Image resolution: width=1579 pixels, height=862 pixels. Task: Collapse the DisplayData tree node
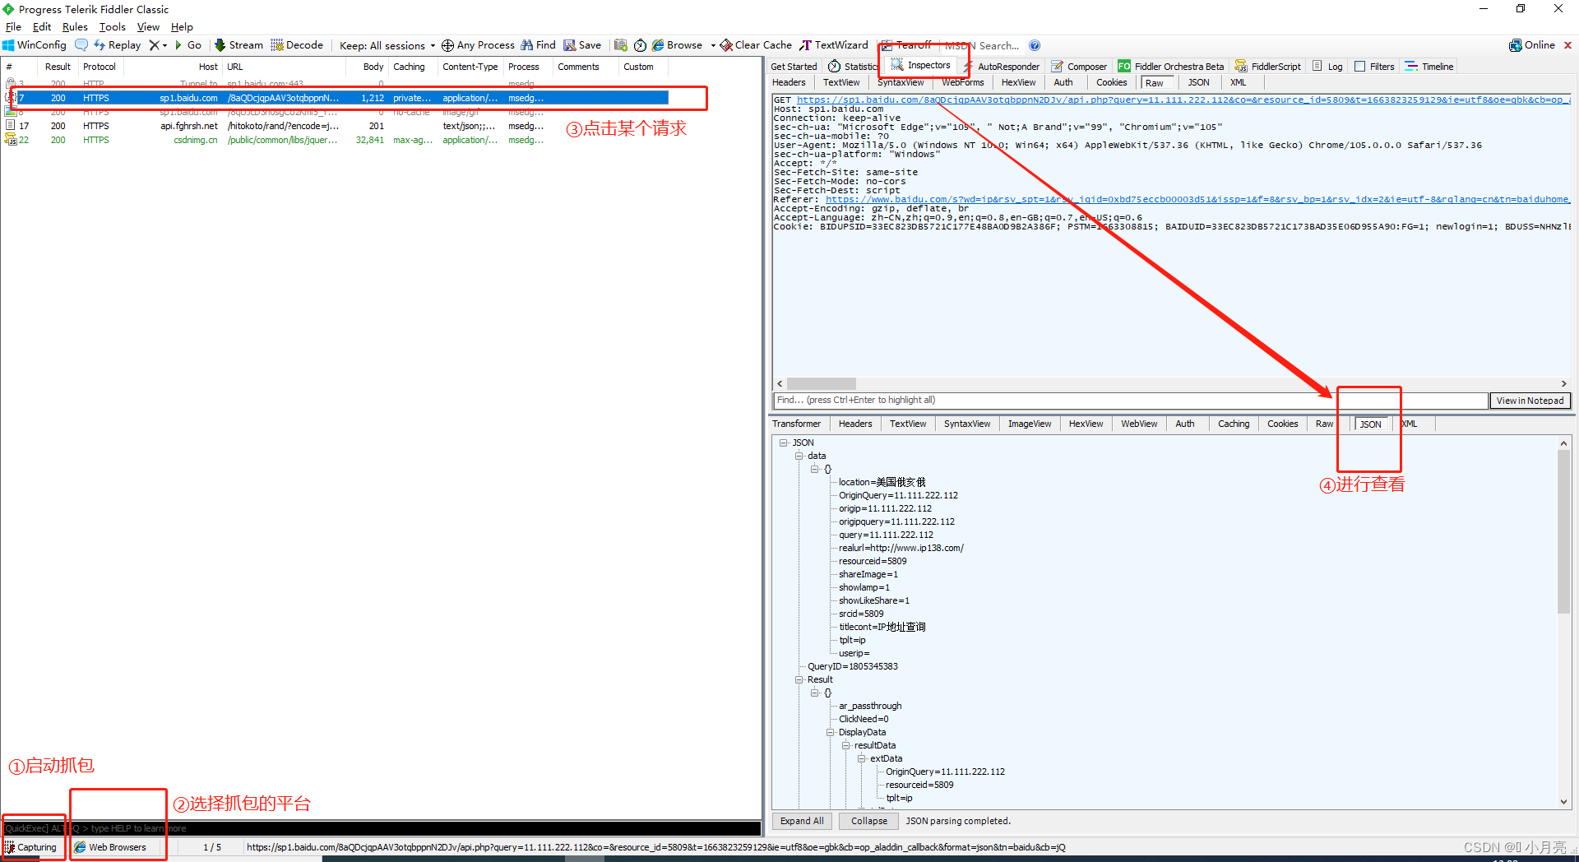point(830,732)
